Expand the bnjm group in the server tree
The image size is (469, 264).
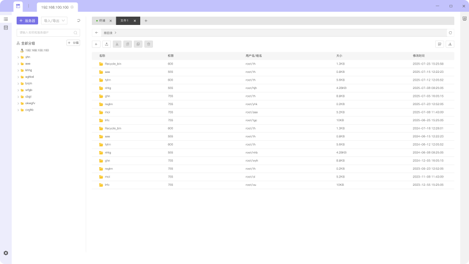click(18, 84)
